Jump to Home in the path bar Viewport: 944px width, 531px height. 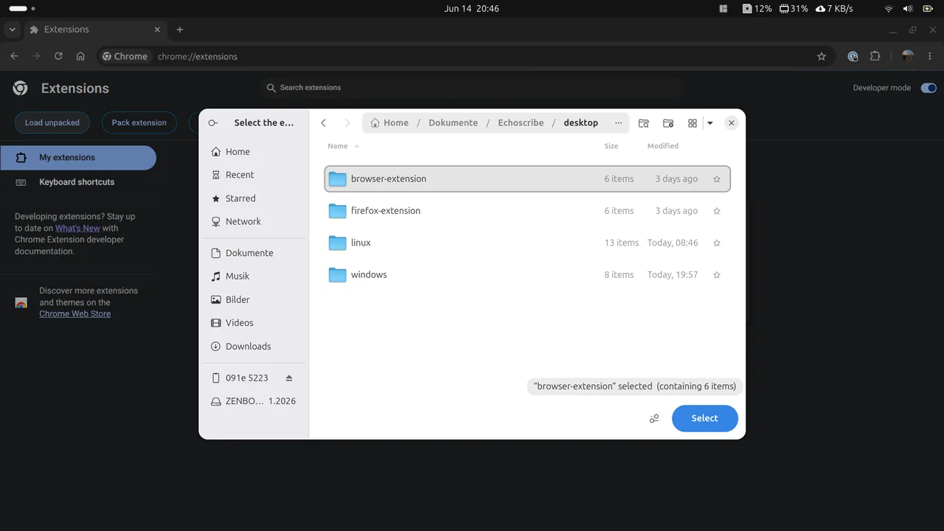[389, 123]
